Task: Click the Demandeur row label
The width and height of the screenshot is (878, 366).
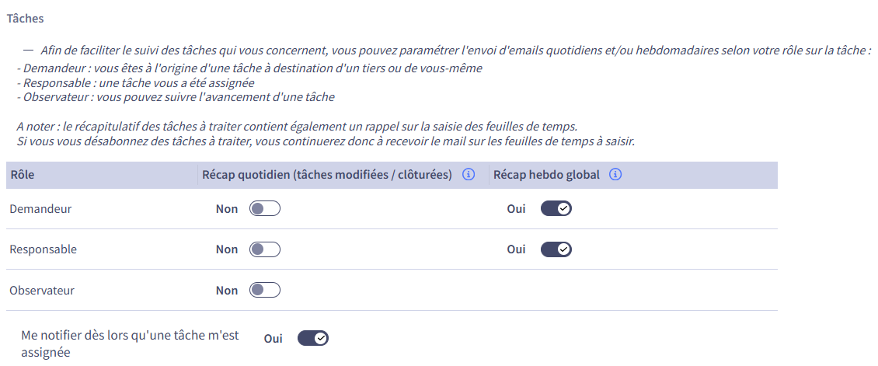Action: tap(41, 209)
